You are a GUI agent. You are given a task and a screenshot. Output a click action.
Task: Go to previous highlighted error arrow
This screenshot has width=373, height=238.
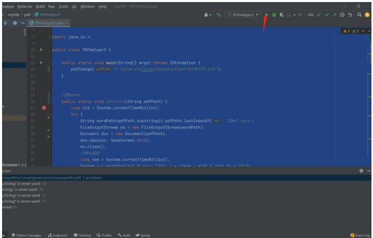(363, 31)
